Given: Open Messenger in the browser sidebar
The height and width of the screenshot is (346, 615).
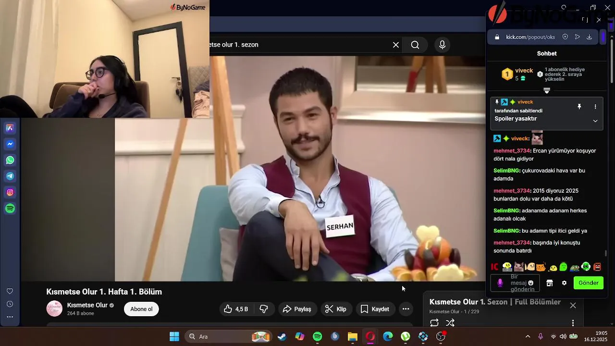Looking at the screenshot, I should coord(10,144).
